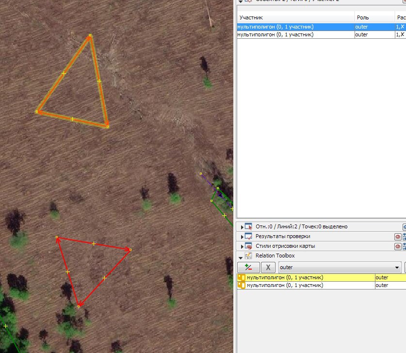Click the midpoint cross on orange triangle's left edge
The width and height of the screenshot is (406, 353).
[64, 74]
